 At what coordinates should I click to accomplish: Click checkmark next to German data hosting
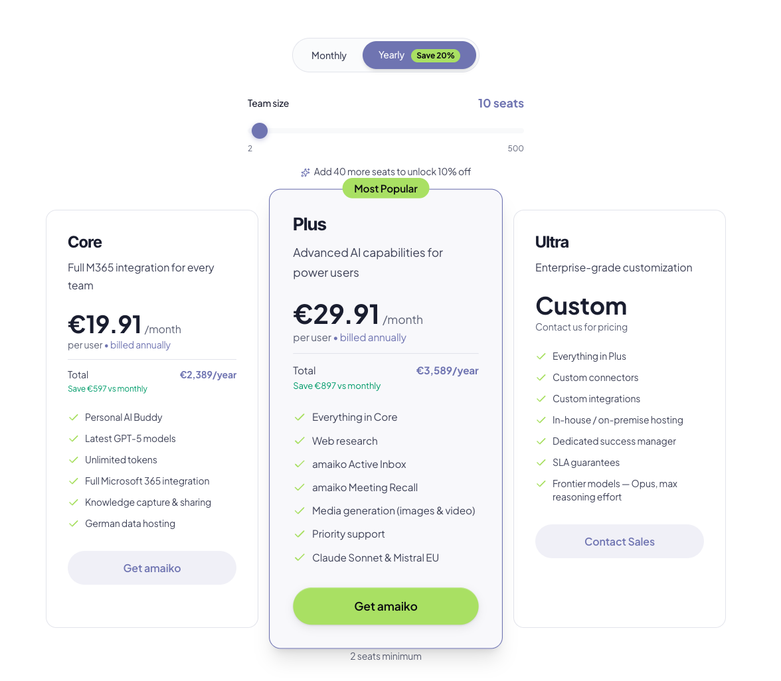tap(74, 524)
